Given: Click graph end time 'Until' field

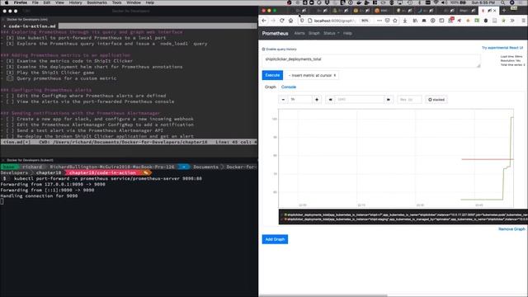Looking at the screenshot, I should (360, 100).
